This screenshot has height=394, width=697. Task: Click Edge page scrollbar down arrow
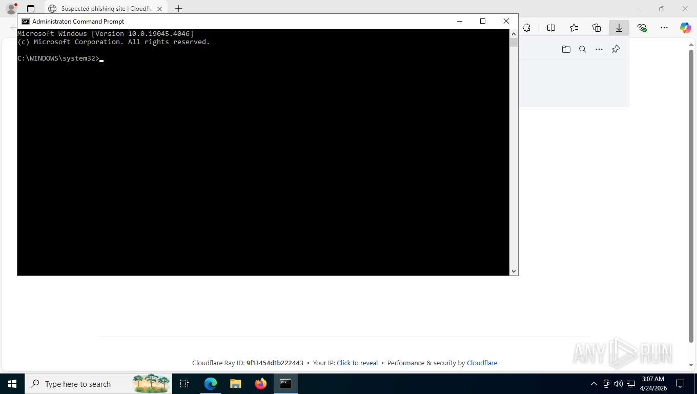691,365
